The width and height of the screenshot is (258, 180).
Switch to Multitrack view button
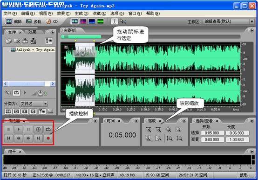coord(34,21)
